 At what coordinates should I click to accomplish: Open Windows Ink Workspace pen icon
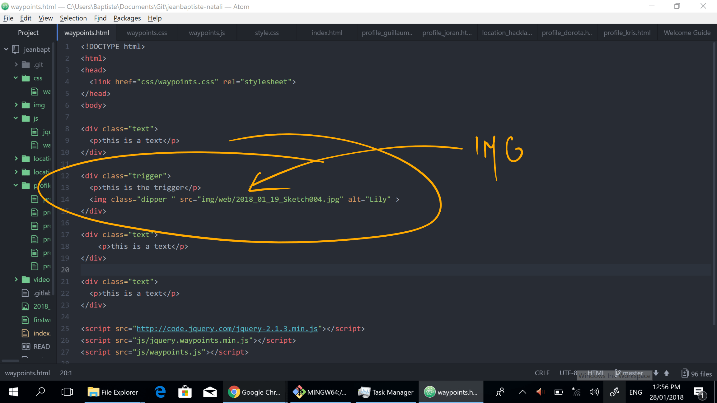coord(614,392)
